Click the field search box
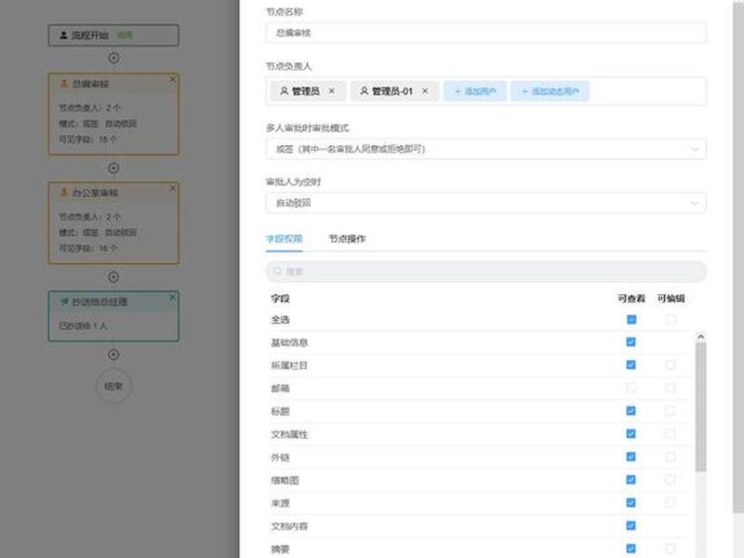This screenshot has width=744, height=558. click(485, 272)
